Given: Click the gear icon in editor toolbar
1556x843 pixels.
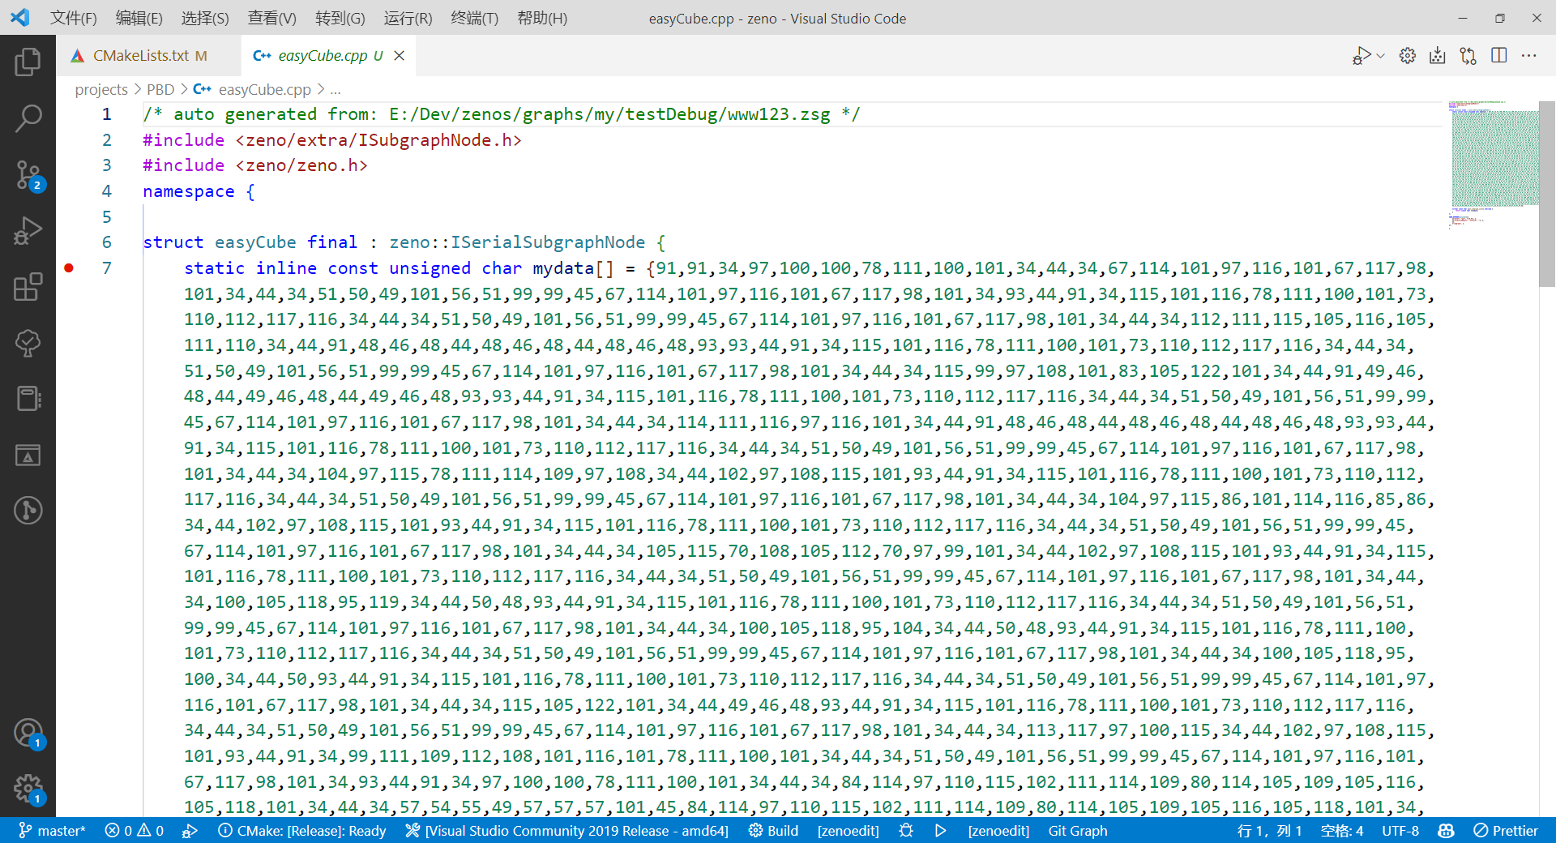Looking at the screenshot, I should click(x=1408, y=55).
